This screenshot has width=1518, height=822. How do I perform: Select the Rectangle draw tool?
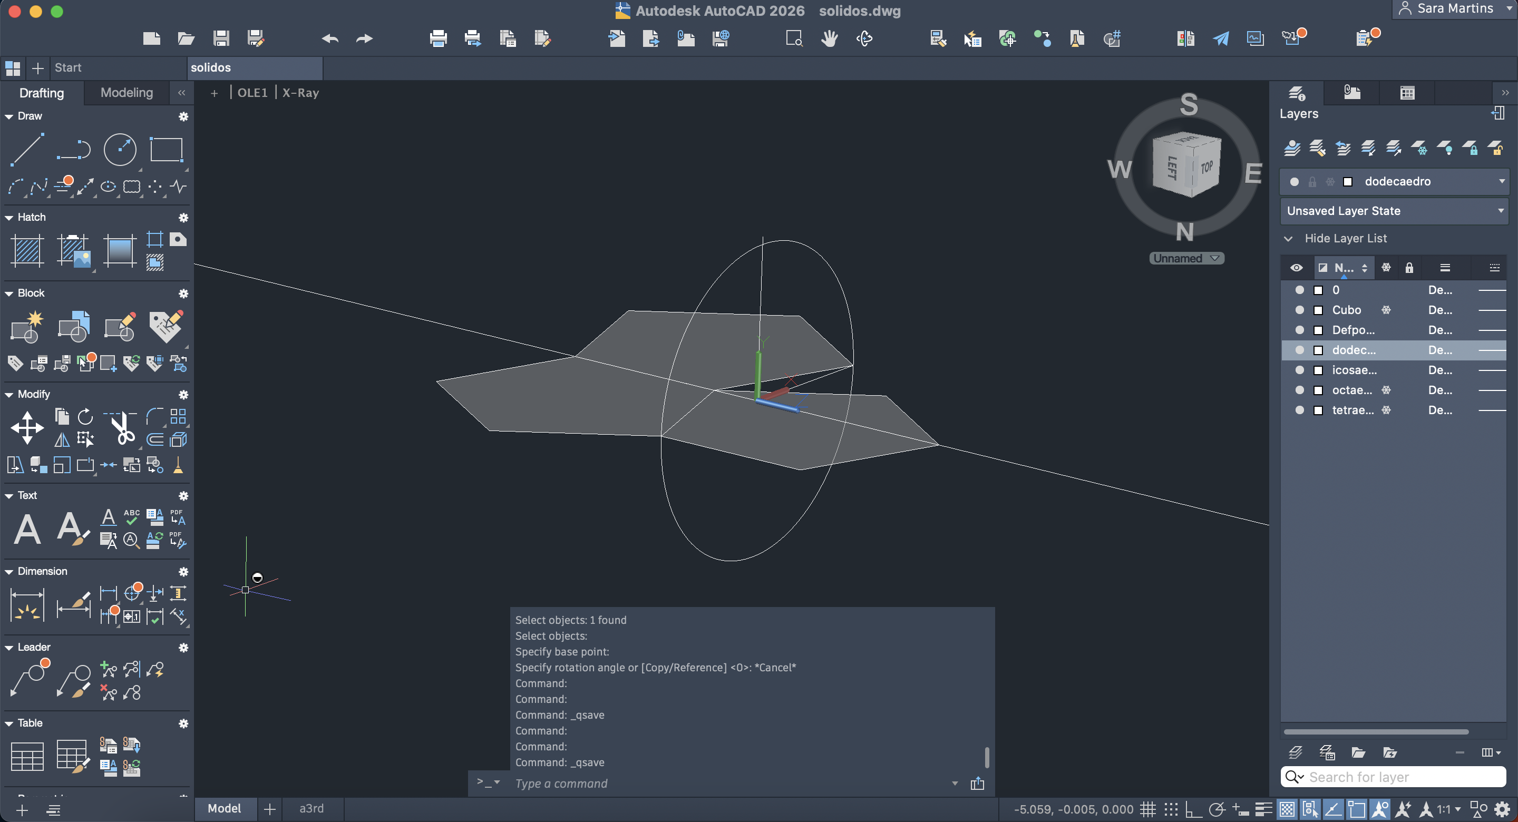click(x=166, y=149)
